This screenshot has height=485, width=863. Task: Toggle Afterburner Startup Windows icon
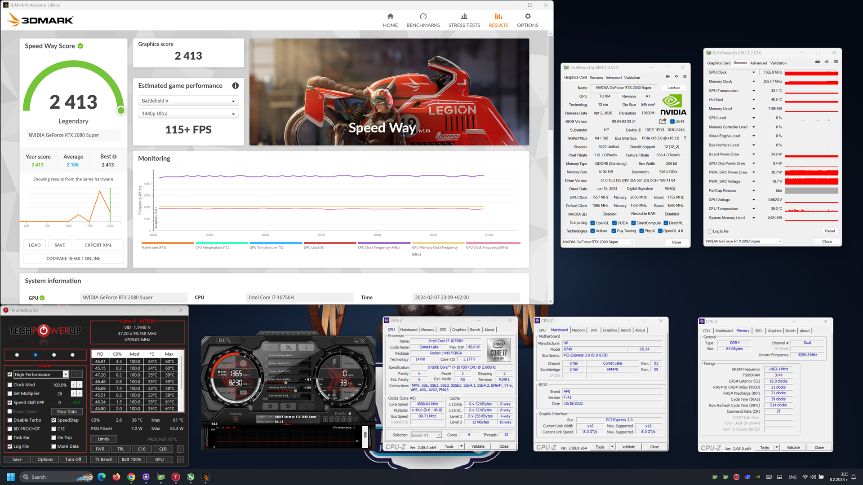[236, 419]
